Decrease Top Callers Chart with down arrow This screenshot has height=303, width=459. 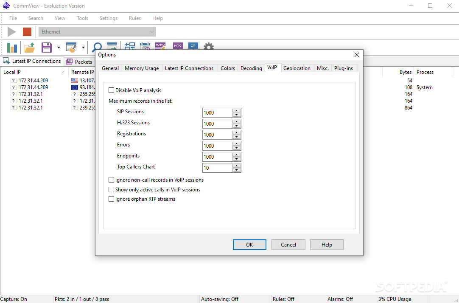coord(237,170)
